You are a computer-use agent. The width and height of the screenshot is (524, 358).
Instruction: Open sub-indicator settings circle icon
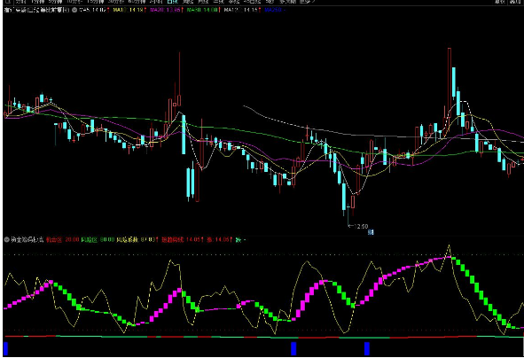(x=7, y=239)
